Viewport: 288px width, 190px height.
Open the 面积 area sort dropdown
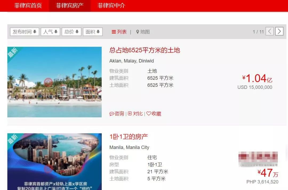(93, 31)
